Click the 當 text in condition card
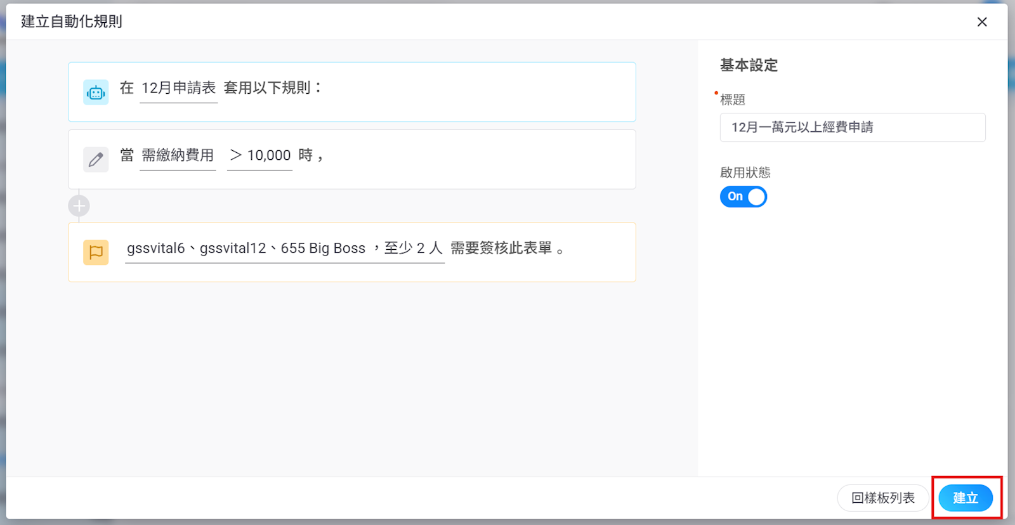The height and width of the screenshot is (525, 1015). pyautogui.click(x=127, y=155)
